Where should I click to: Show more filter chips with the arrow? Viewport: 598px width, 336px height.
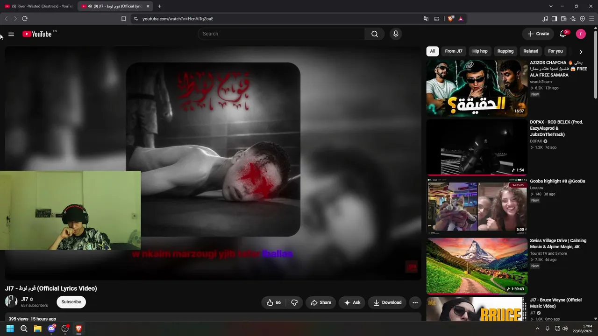tap(581, 52)
